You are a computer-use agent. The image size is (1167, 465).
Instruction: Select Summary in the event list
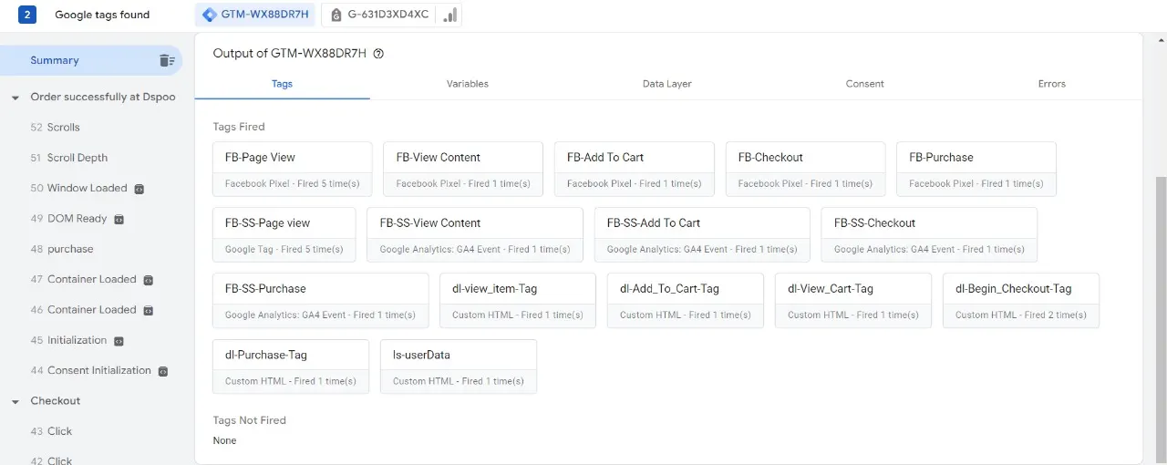click(x=91, y=60)
